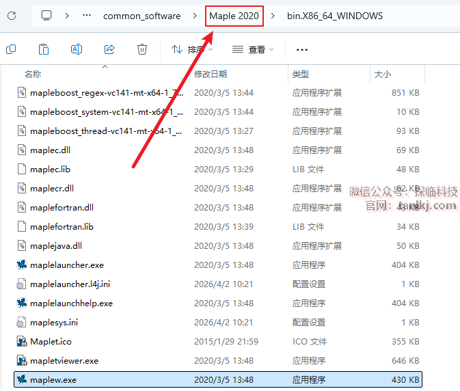The width and height of the screenshot is (460, 391).
Task: Open the hidden breadcrumb ellipsis menu
Action: point(87,15)
